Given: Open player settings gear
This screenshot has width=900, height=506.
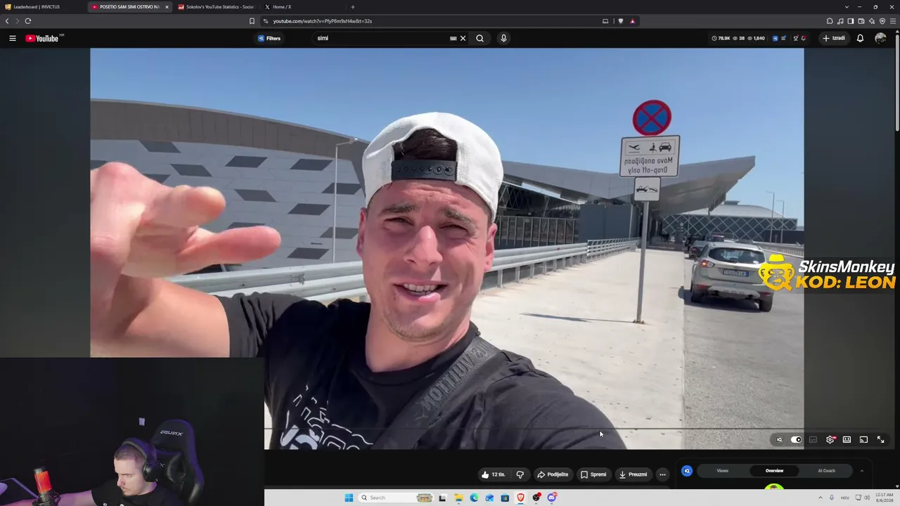Looking at the screenshot, I should pyautogui.click(x=830, y=440).
